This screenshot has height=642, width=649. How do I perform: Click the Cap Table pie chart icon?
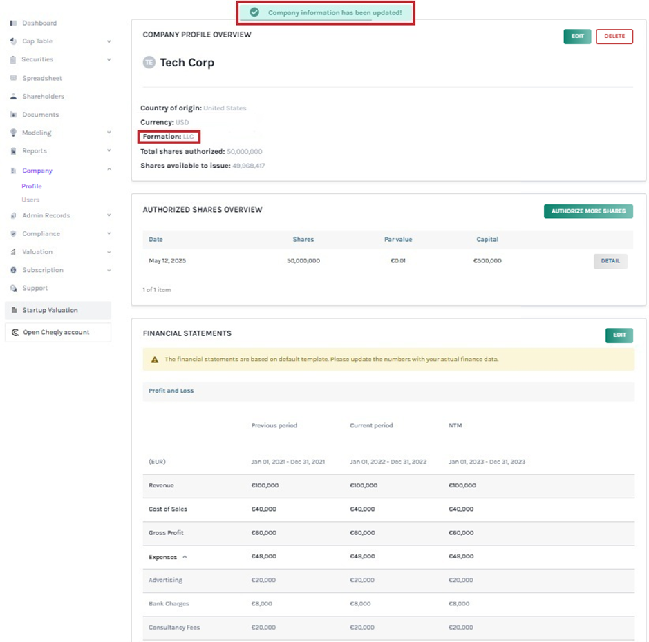13,41
